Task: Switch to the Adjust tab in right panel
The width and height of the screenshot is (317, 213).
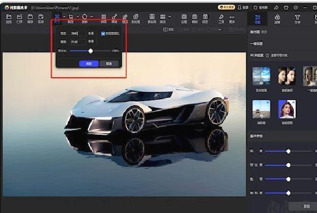Action: point(258,19)
